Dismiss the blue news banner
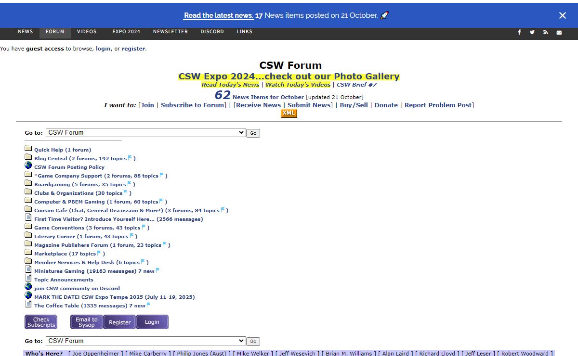Viewport: 578px width, 356px height. tap(562, 15)
